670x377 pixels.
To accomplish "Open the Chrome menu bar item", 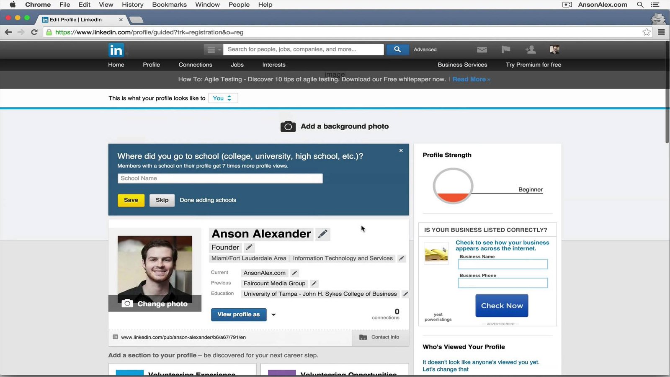I will click(x=38, y=5).
